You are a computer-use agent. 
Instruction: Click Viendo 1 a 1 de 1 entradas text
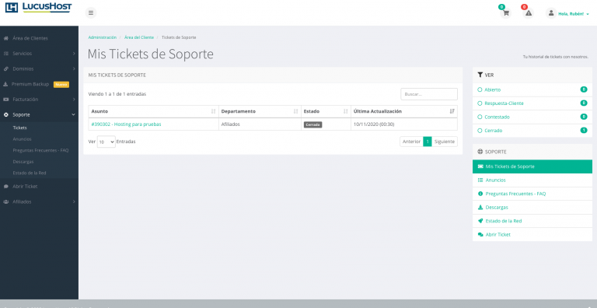117,94
